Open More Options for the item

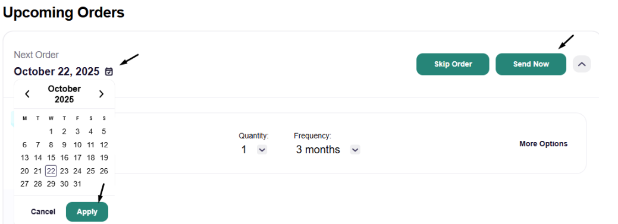pos(543,144)
